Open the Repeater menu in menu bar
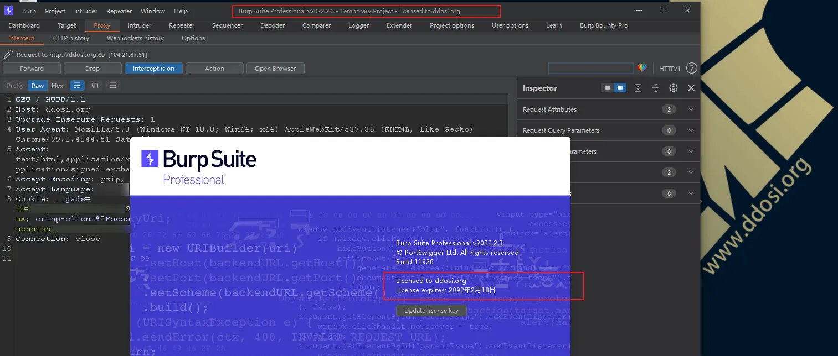Image resolution: width=838 pixels, height=356 pixels. (x=119, y=11)
